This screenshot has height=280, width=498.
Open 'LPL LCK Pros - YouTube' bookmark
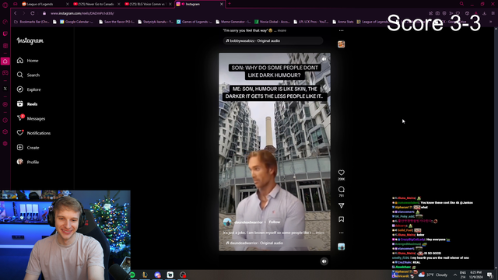click(311, 22)
